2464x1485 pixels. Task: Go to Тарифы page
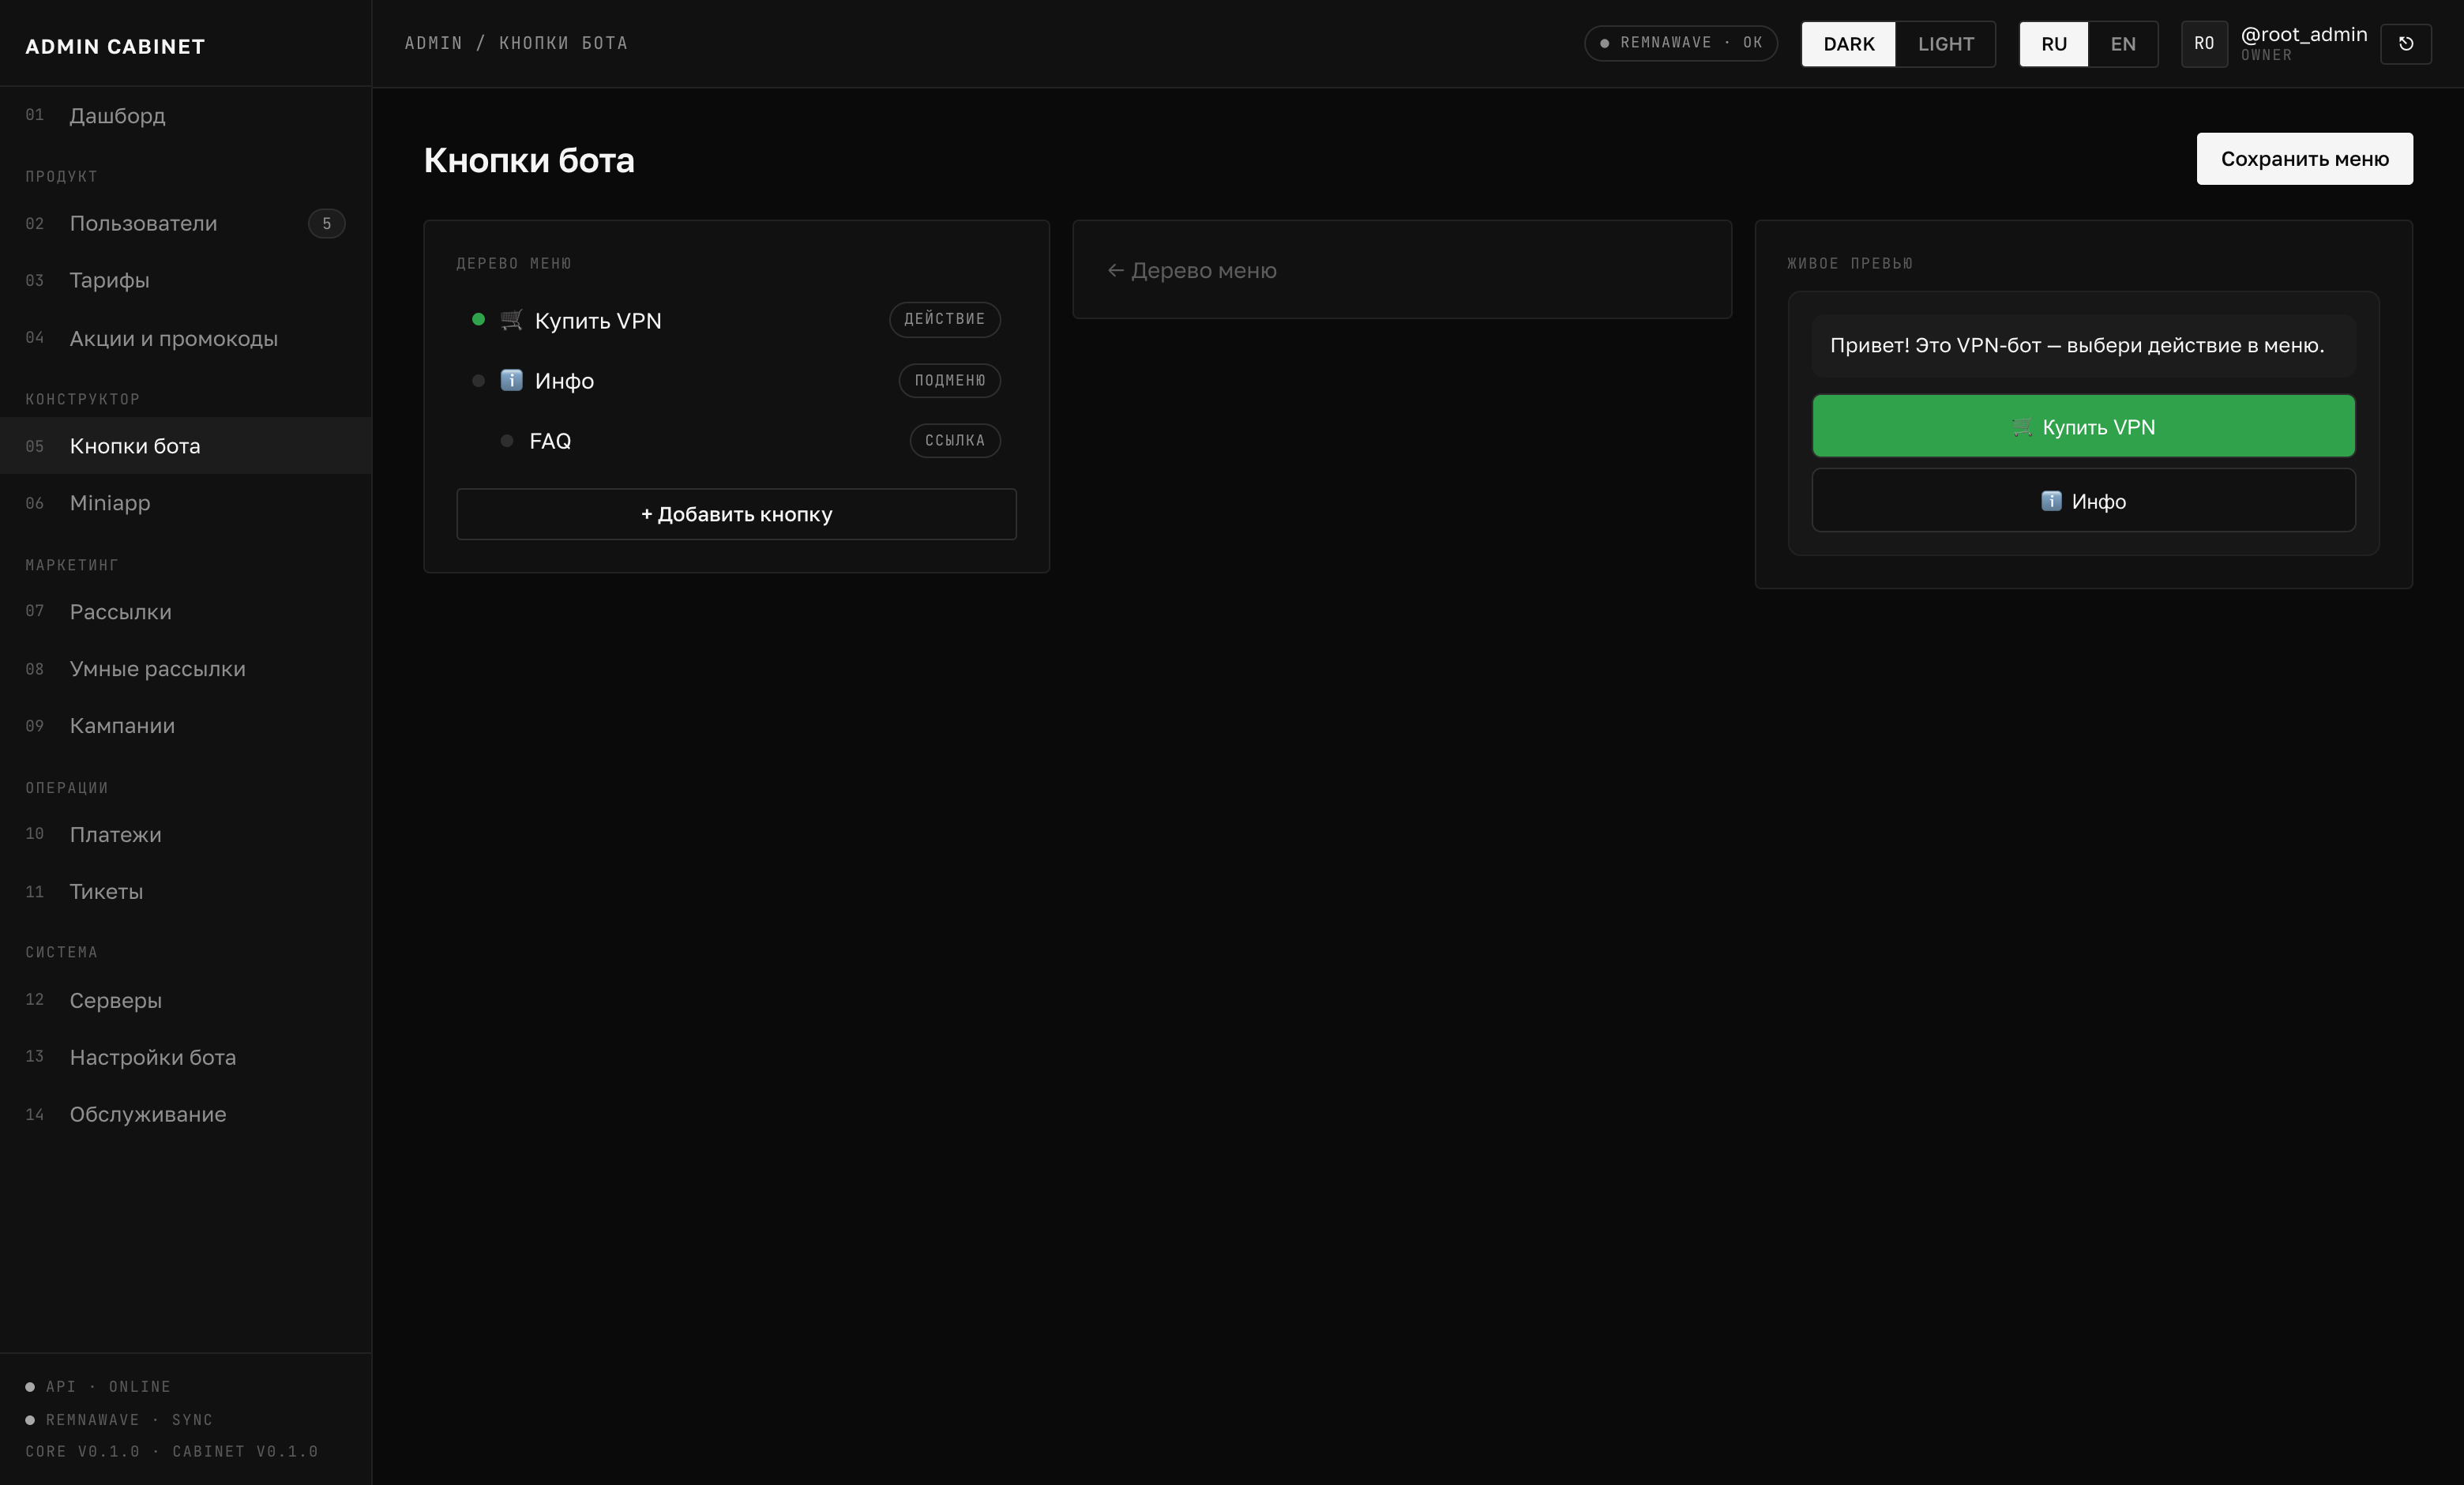pos(186,280)
